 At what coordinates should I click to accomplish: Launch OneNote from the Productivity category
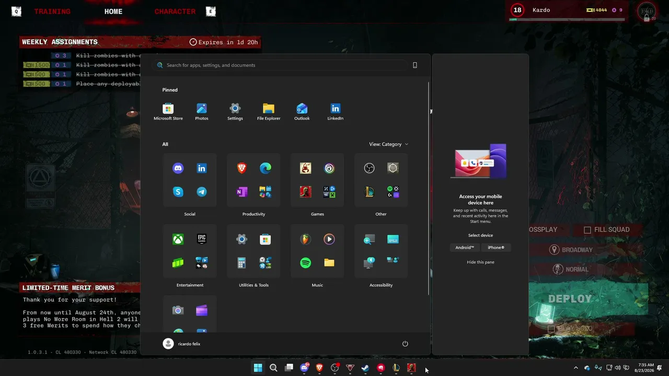point(242,192)
